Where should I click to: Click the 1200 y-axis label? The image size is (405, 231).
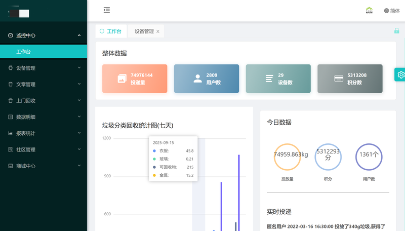coord(106,138)
